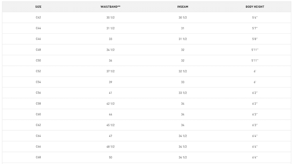
Task: Select the C54 size cell
Action: 38,82
